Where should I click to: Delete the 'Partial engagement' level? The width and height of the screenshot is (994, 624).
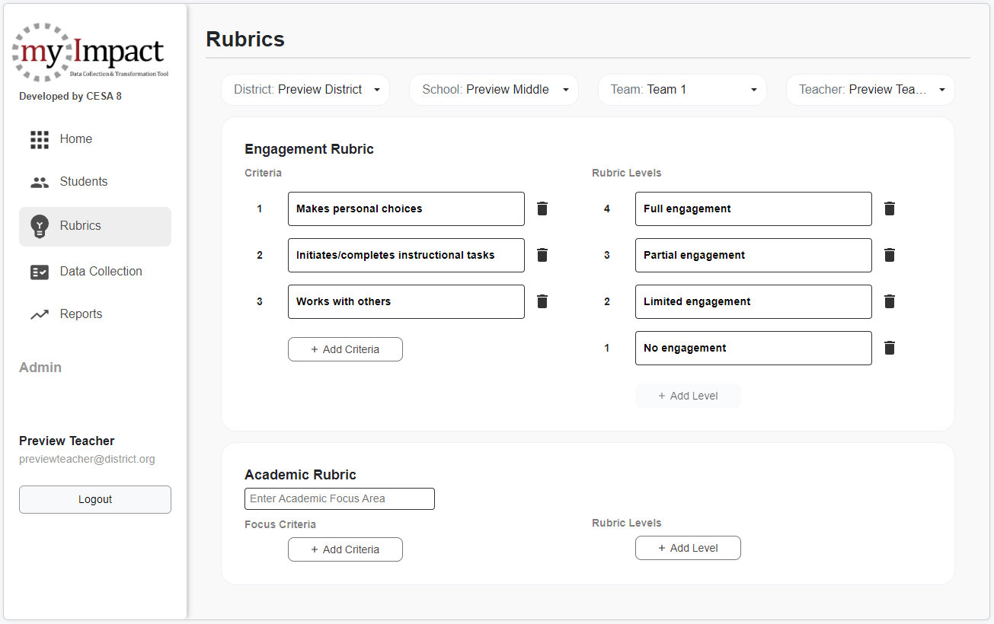890,255
